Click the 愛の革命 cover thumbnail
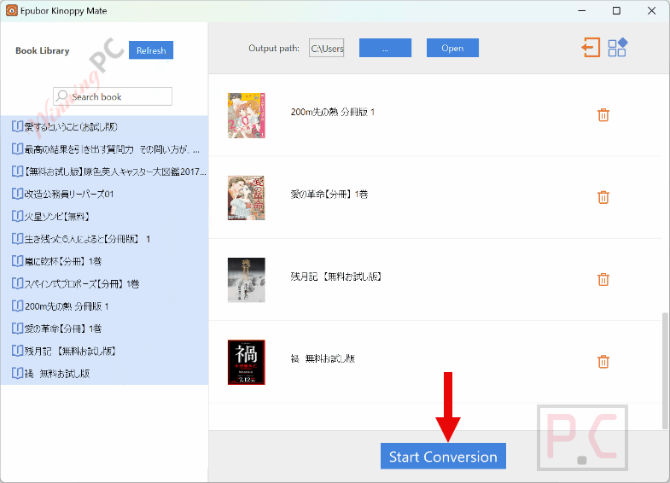This screenshot has width=670, height=483. (246, 198)
